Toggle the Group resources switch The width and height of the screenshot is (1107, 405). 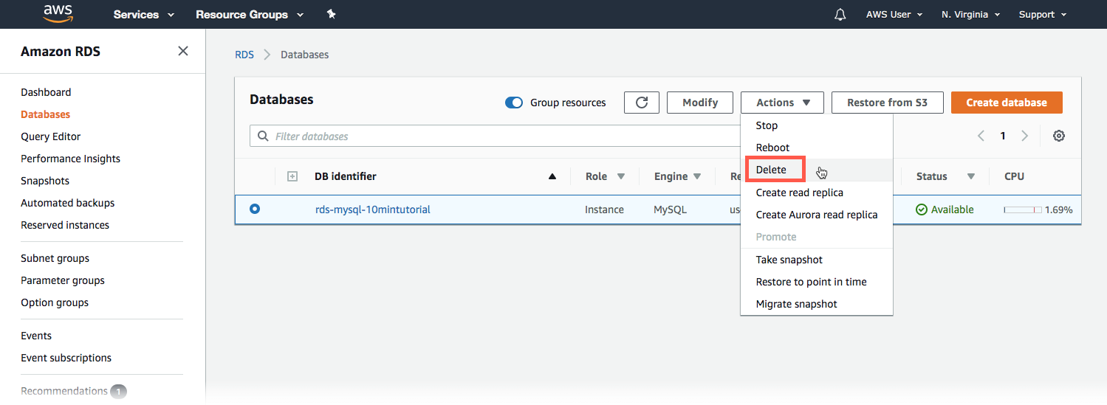[514, 103]
